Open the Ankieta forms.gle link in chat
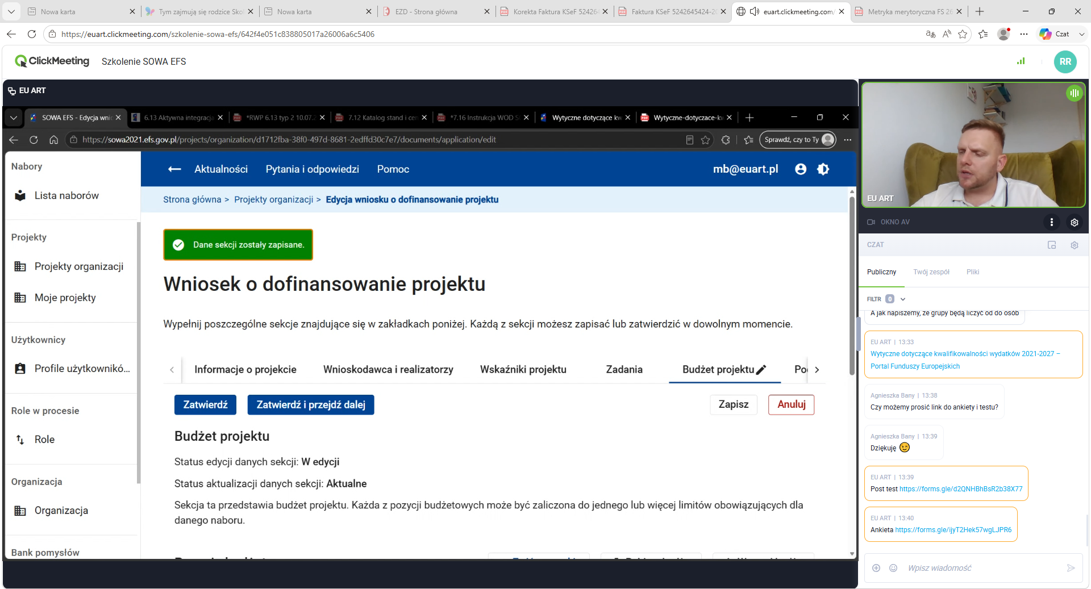Image resolution: width=1091 pixels, height=589 pixels. point(953,530)
